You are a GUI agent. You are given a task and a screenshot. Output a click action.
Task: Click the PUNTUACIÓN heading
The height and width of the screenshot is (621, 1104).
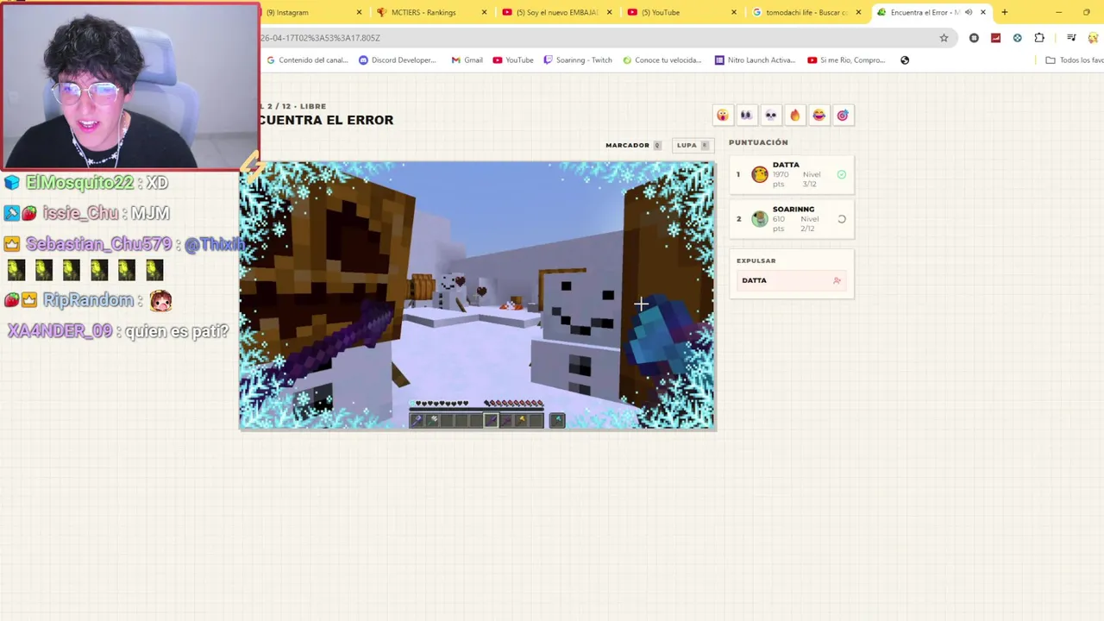pos(758,142)
